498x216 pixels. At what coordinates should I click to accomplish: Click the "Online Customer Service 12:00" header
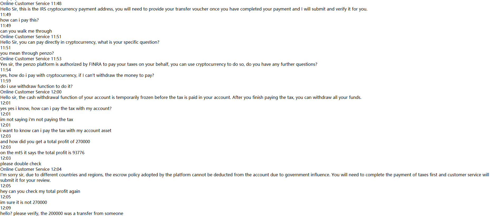pos(31,92)
